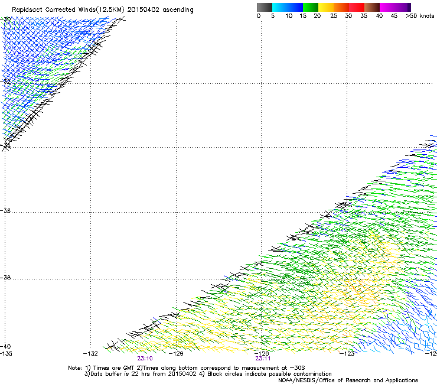Click the 23:10 time marker
The width and height of the screenshot is (437, 384).
145,359
